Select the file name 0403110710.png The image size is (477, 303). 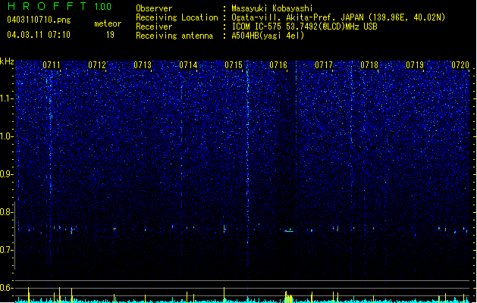pos(39,20)
